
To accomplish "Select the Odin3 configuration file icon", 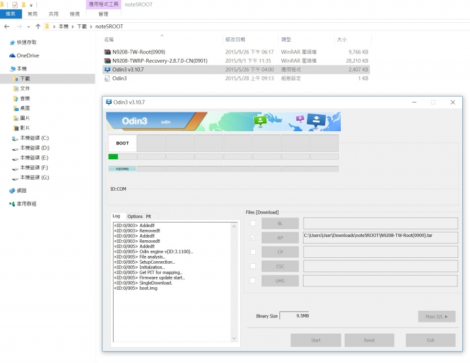I will click(107, 78).
